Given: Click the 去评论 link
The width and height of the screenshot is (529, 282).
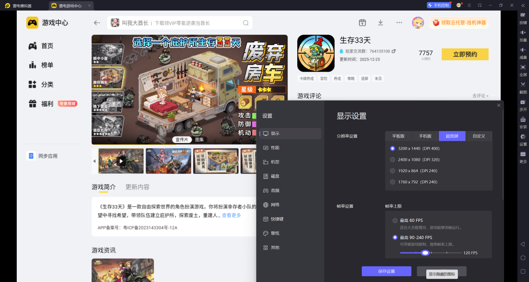Looking at the screenshot, I should tap(480, 96).
